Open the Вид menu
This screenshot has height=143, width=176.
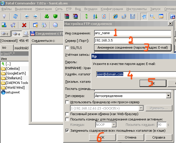(78, 9)
